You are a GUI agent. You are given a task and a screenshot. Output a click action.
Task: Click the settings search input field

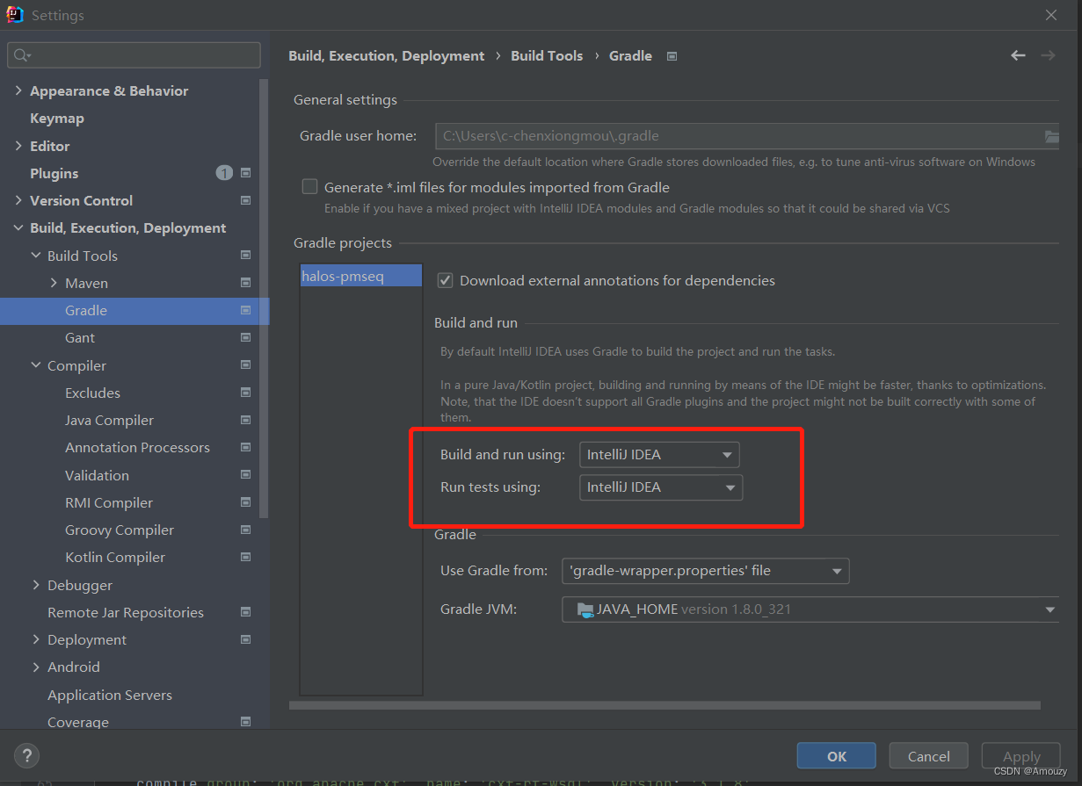coord(134,55)
